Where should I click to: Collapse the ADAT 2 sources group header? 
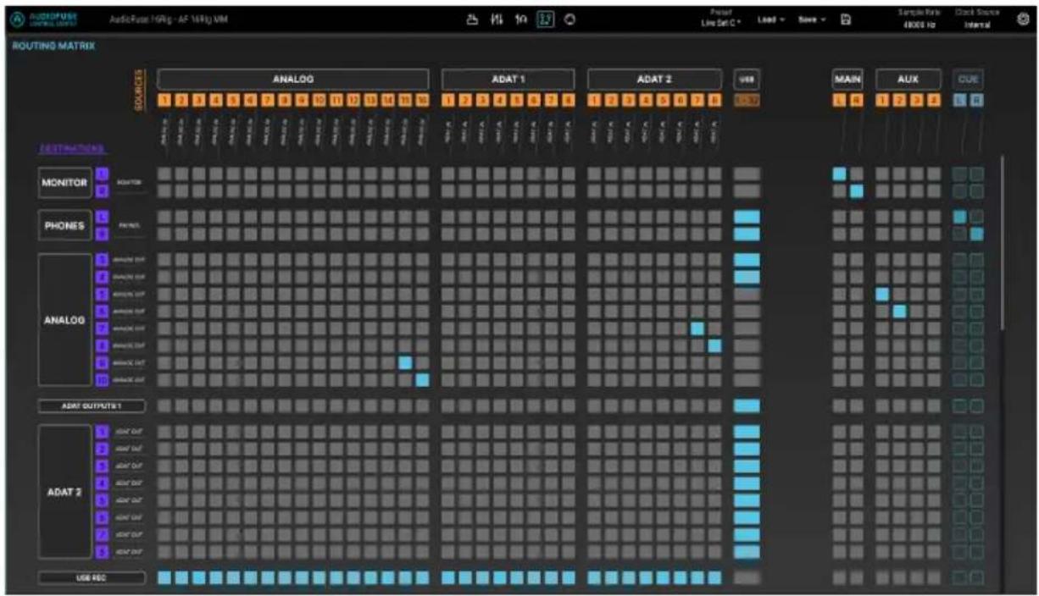click(x=654, y=79)
